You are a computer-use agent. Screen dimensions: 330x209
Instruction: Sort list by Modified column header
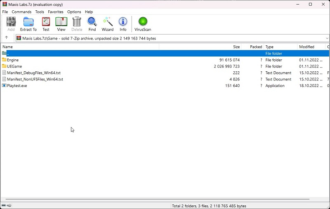[306, 47]
